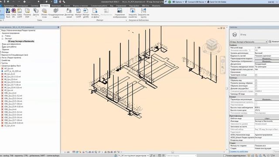
Task: Click the 3D view type icon in Properties
Action: pyautogui.click(x=235, y=34)
